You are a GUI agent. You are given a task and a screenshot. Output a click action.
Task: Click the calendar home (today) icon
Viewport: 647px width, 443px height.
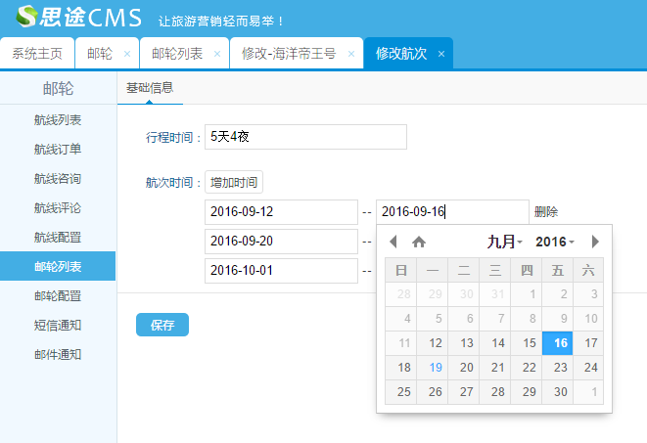(419, 242)
